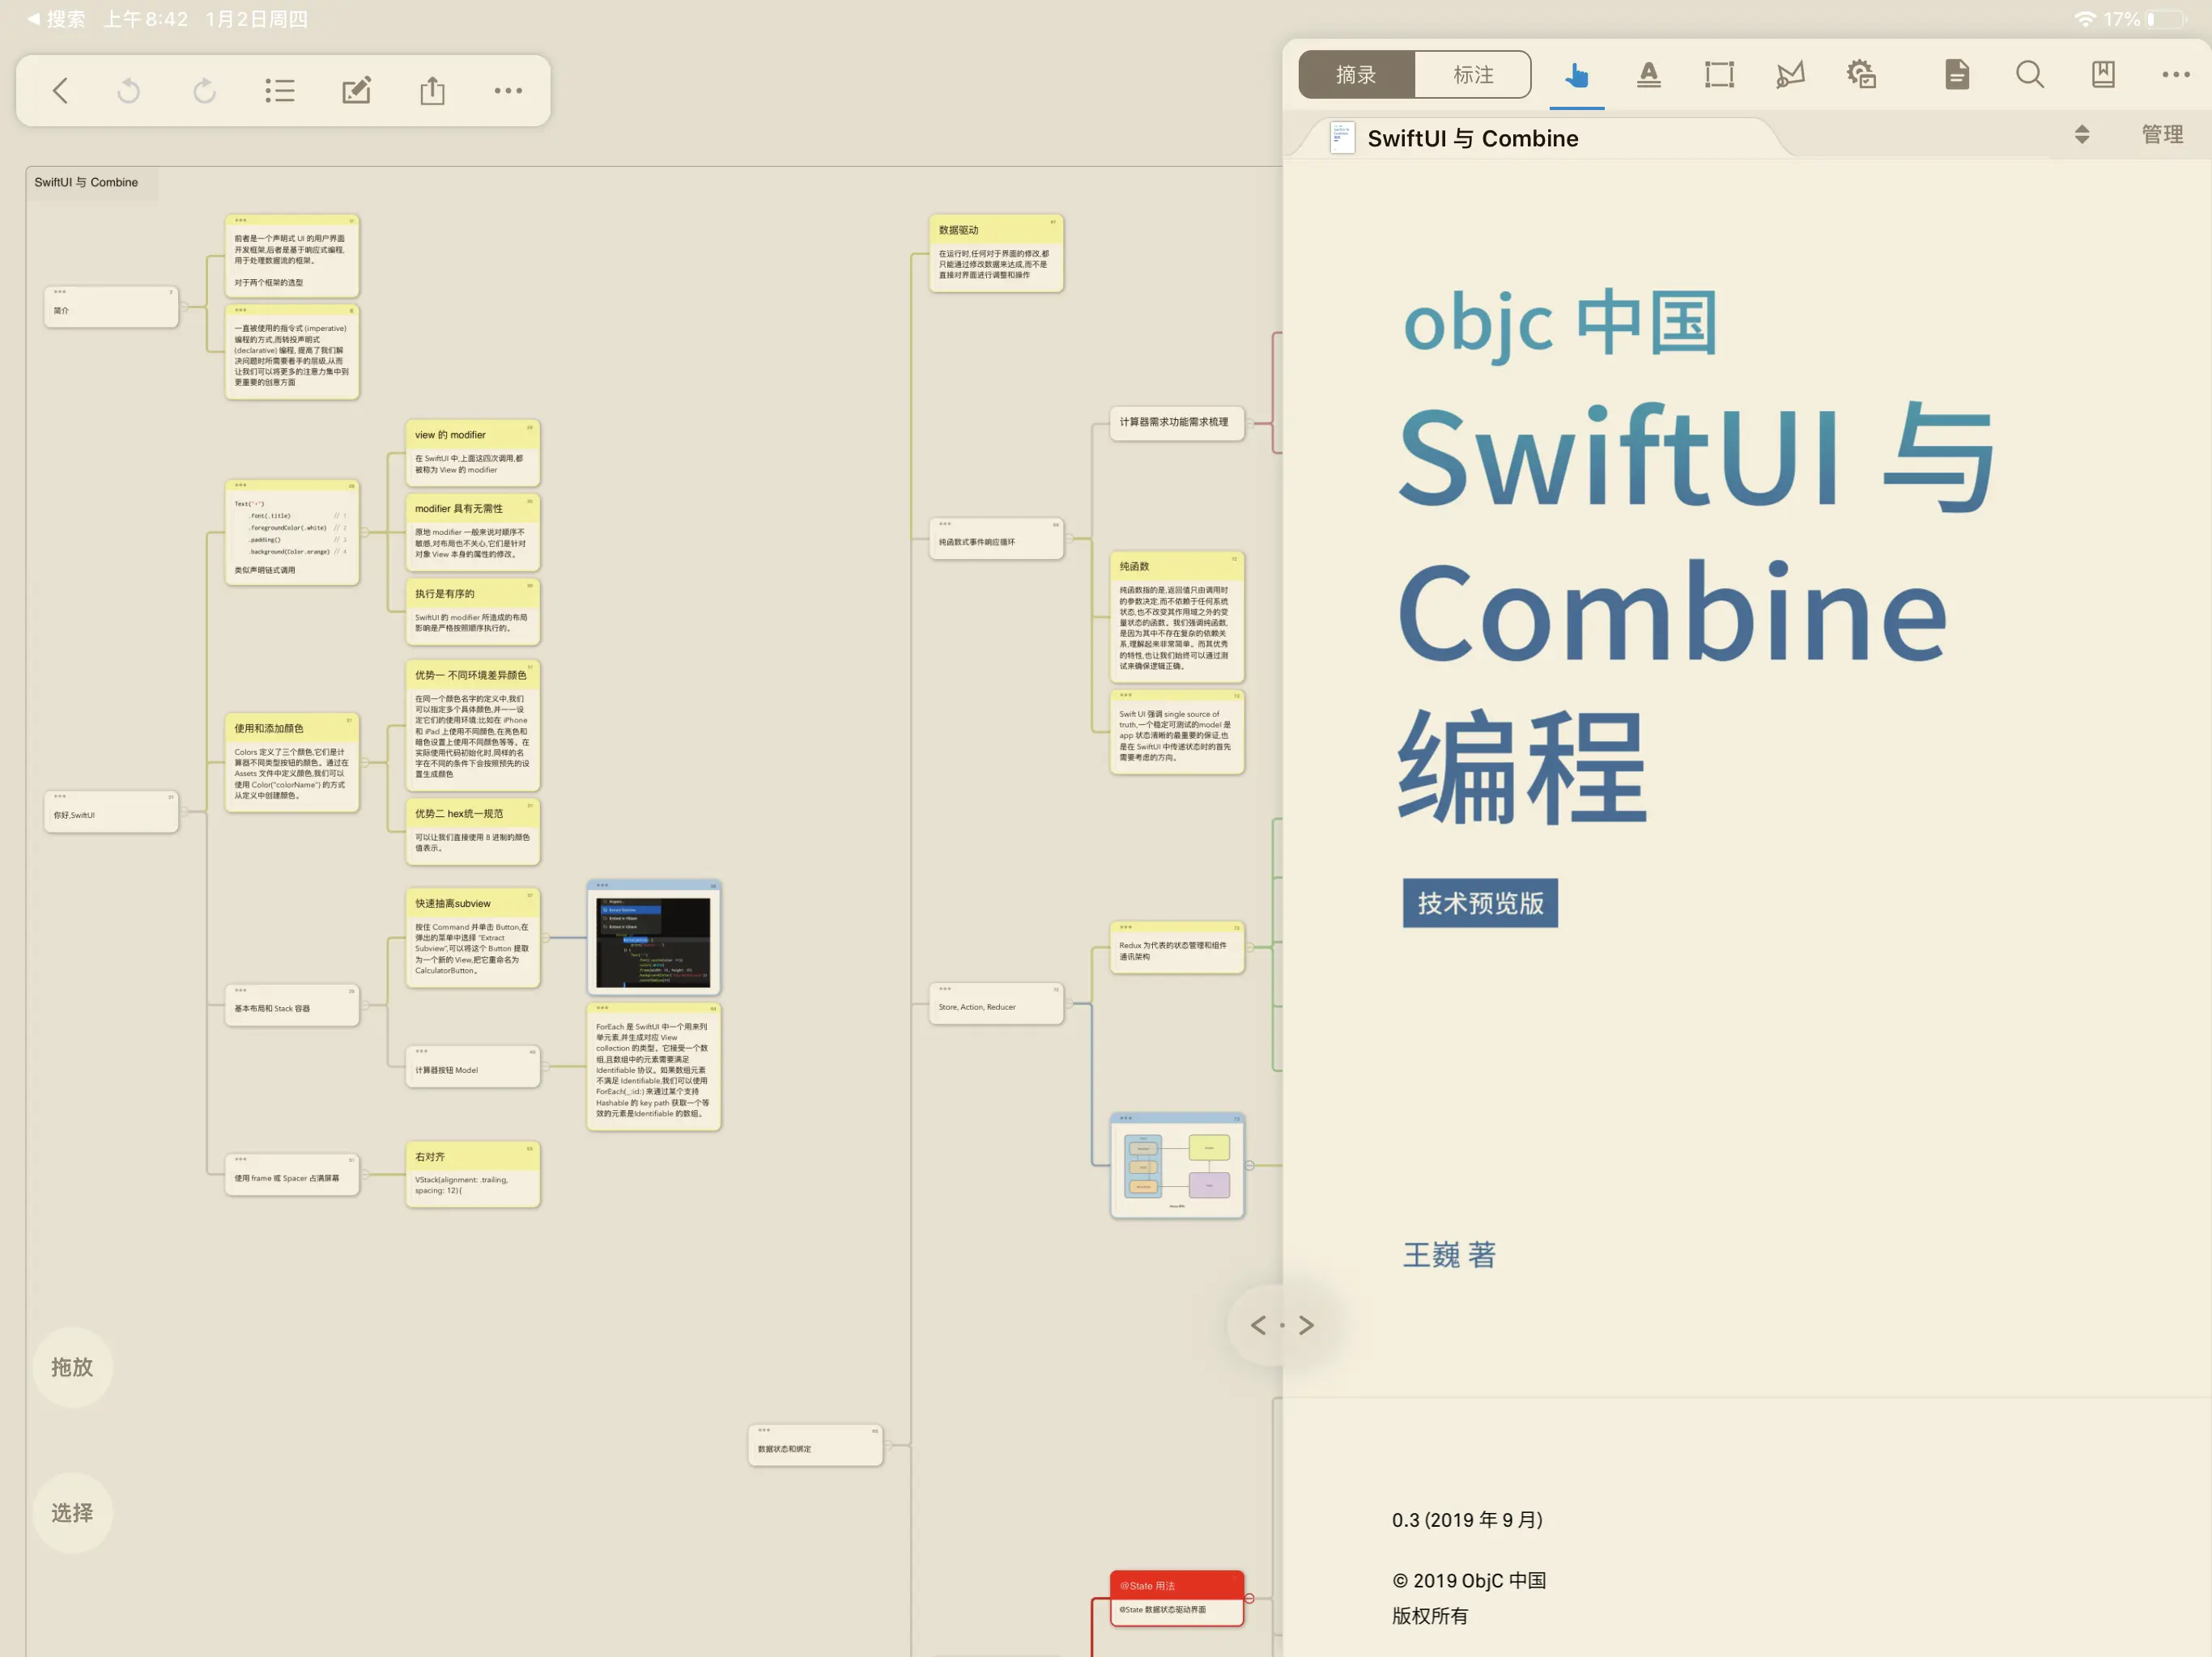
Task: Redo the last mind map action
Action: point(204,91)
